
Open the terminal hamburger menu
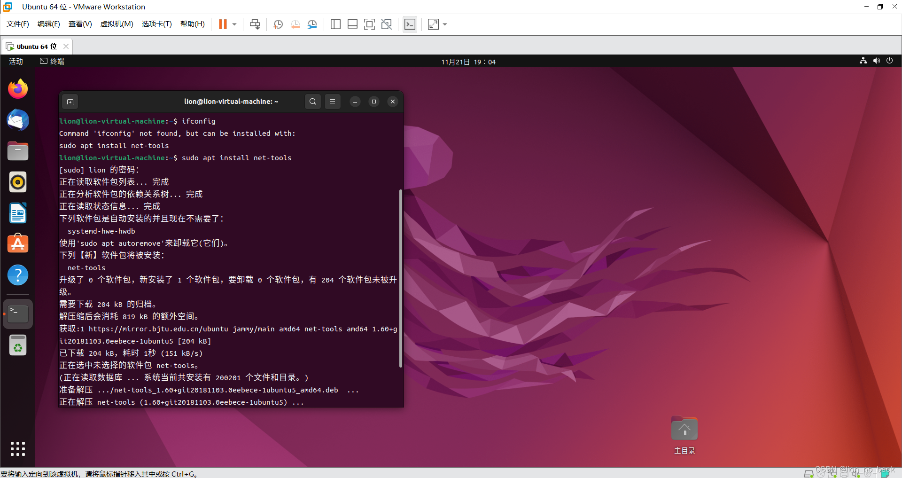point(333,102)
